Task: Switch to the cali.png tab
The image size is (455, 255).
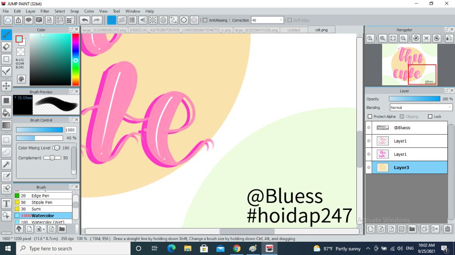Action: [321, 30]
